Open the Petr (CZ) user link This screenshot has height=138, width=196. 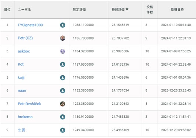25,38
